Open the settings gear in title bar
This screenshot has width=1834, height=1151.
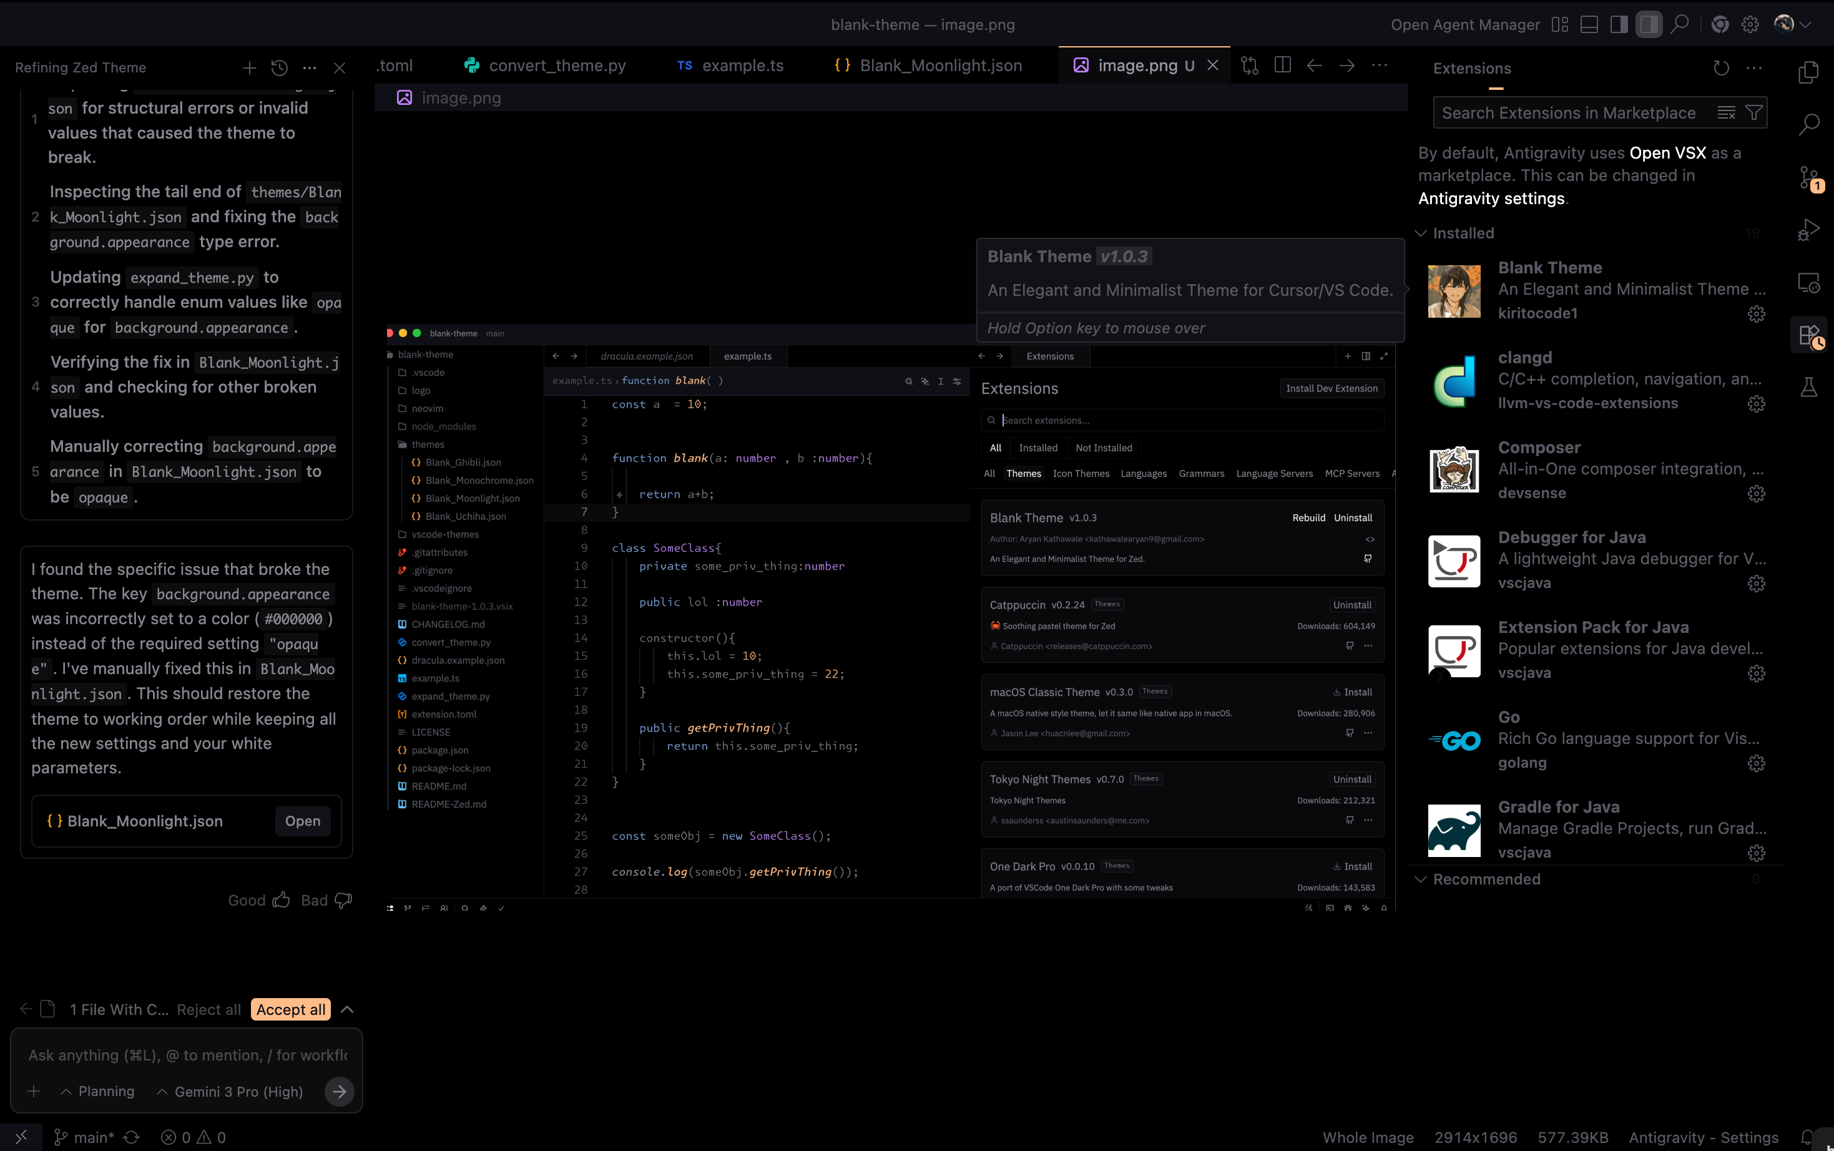tap(1750, 24)
